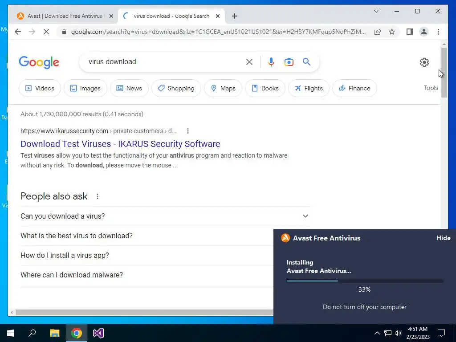Click the "About 1,730,000,000 results" text
Screen dimensions: 456x342
pyautogui.click(x=82, y=114)
